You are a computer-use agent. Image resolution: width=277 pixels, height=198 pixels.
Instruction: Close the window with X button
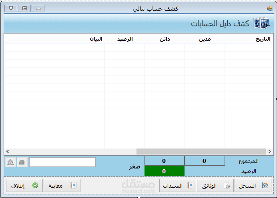(11, 8)
